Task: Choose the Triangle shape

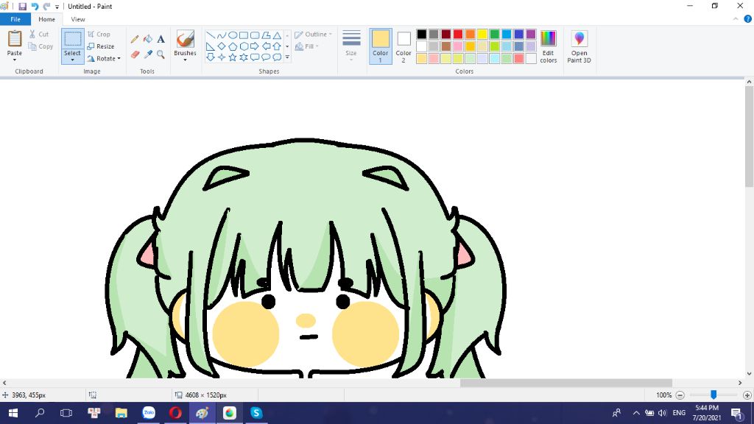Action: [277, 35]
